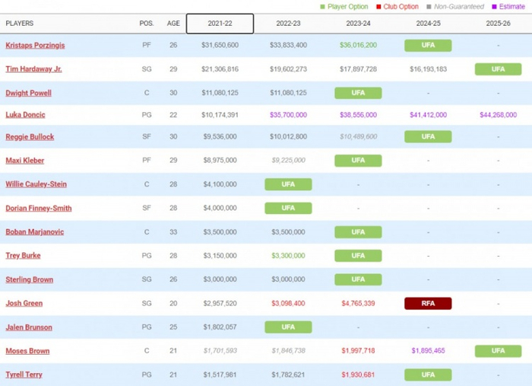Click purple Estimate legend square
The height and width of the screenshot is (386, 532).
(x=494, y=7)
